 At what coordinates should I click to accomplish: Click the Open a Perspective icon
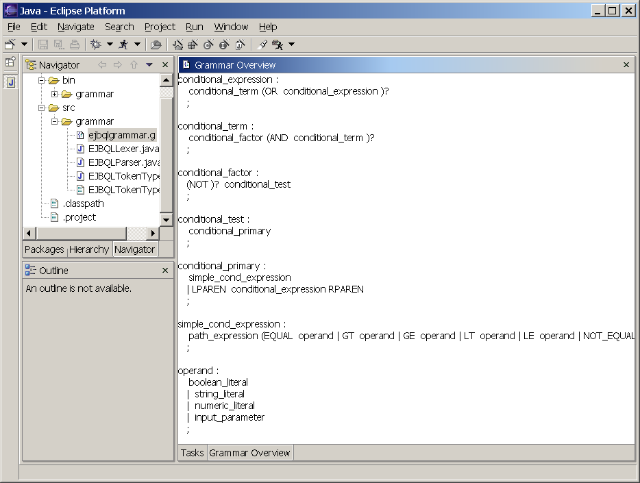(10, 62)
